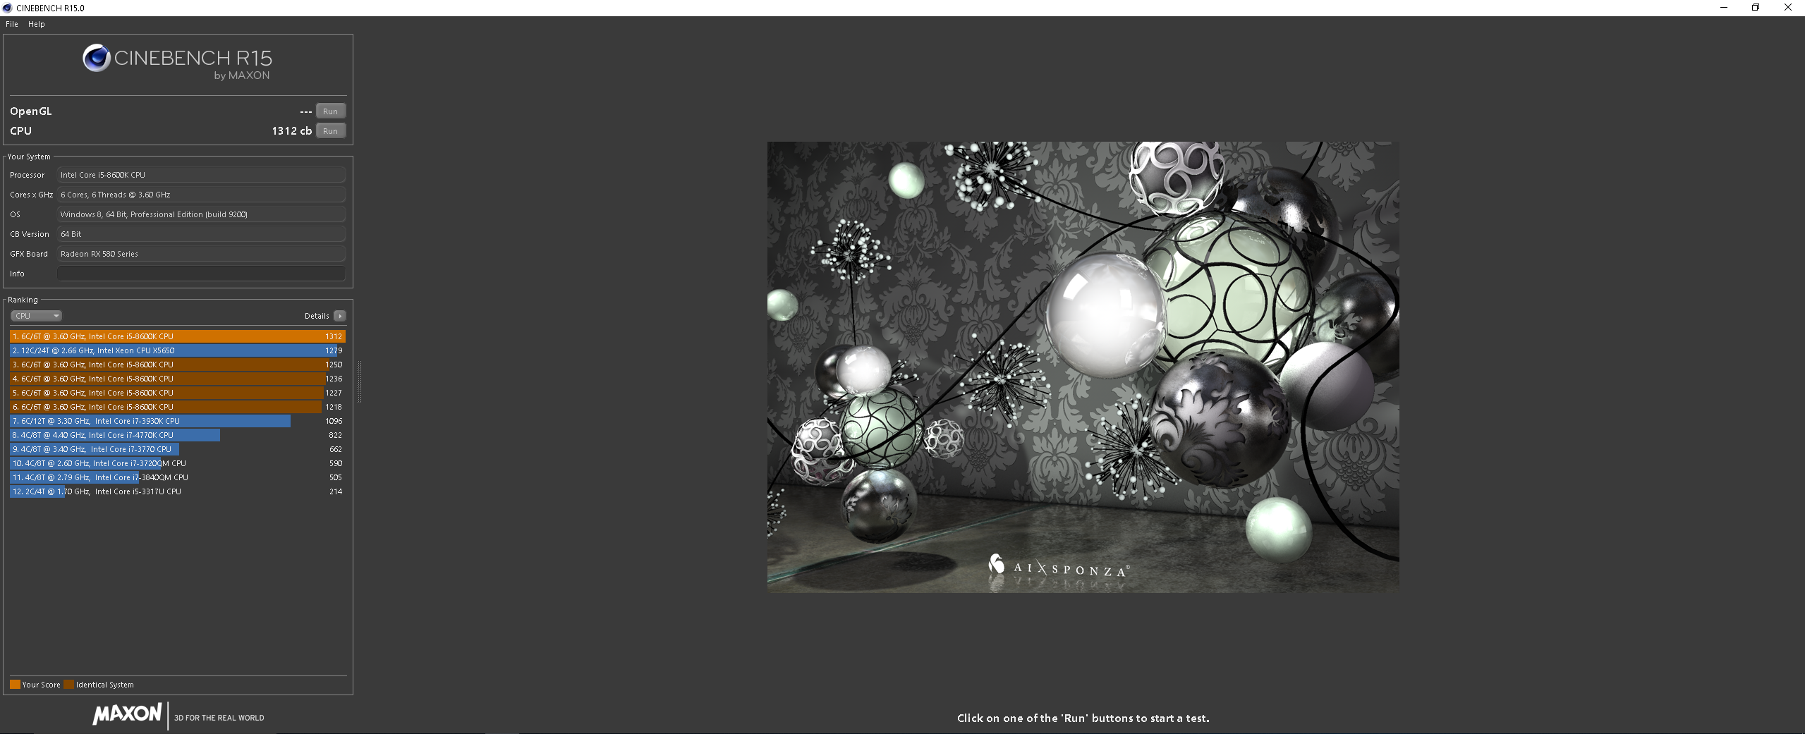This screenshot has height=734, width=1805.
Task: Select ranking row 4 scoring 1236
Action: (178, 379)
